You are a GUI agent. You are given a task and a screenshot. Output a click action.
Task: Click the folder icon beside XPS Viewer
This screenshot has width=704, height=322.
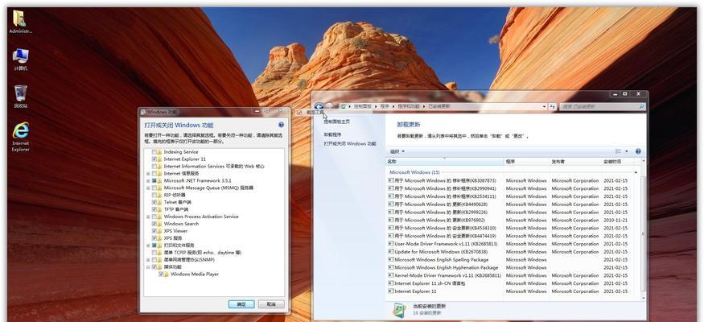click(x=159, y=231)
